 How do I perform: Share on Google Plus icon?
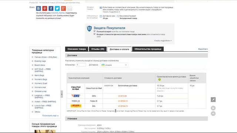pos(63,8)
